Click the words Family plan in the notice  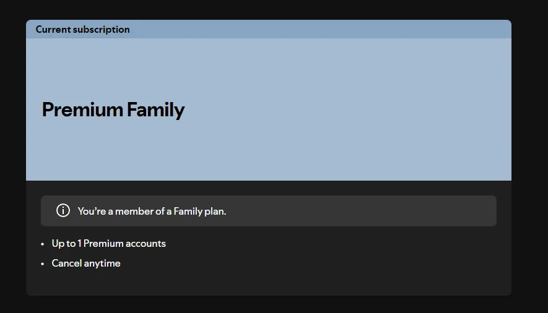coord(200,211)
